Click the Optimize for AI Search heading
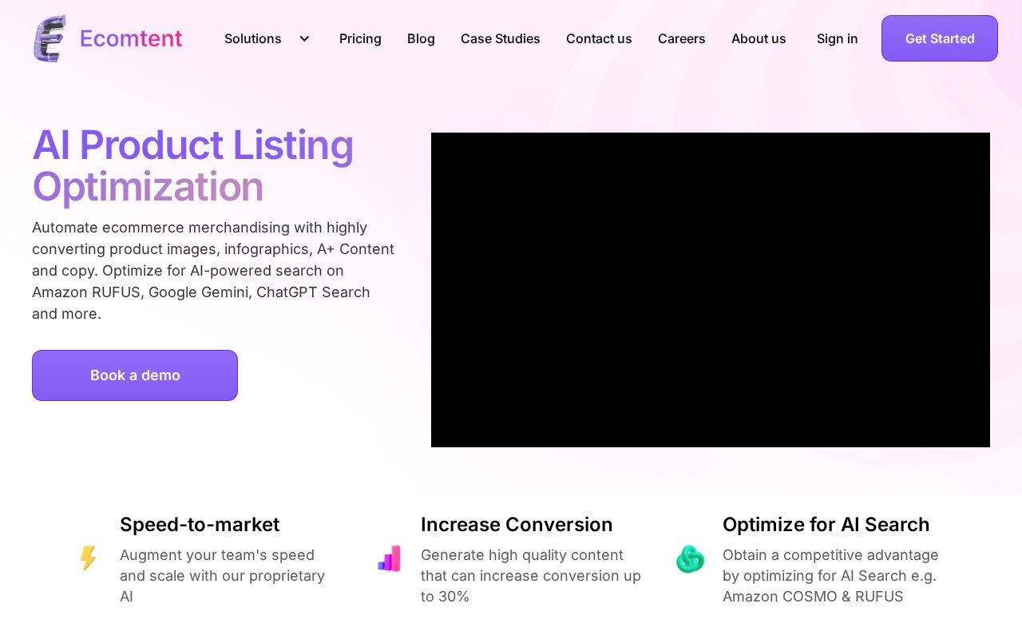Screen dimensions: 1022x639 pos(826,525)
